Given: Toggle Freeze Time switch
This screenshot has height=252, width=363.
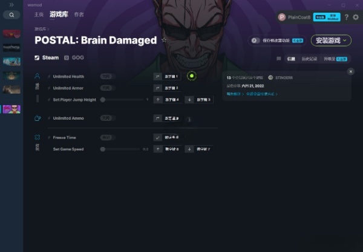Looking at the screenshot, I should (108, 138).
